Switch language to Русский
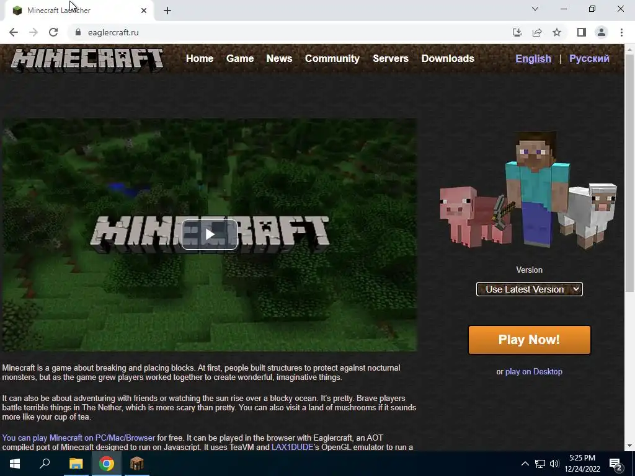 click(x=589, y=59)
